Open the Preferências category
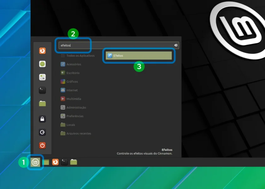The image size is (265, 189). [72, 116]
